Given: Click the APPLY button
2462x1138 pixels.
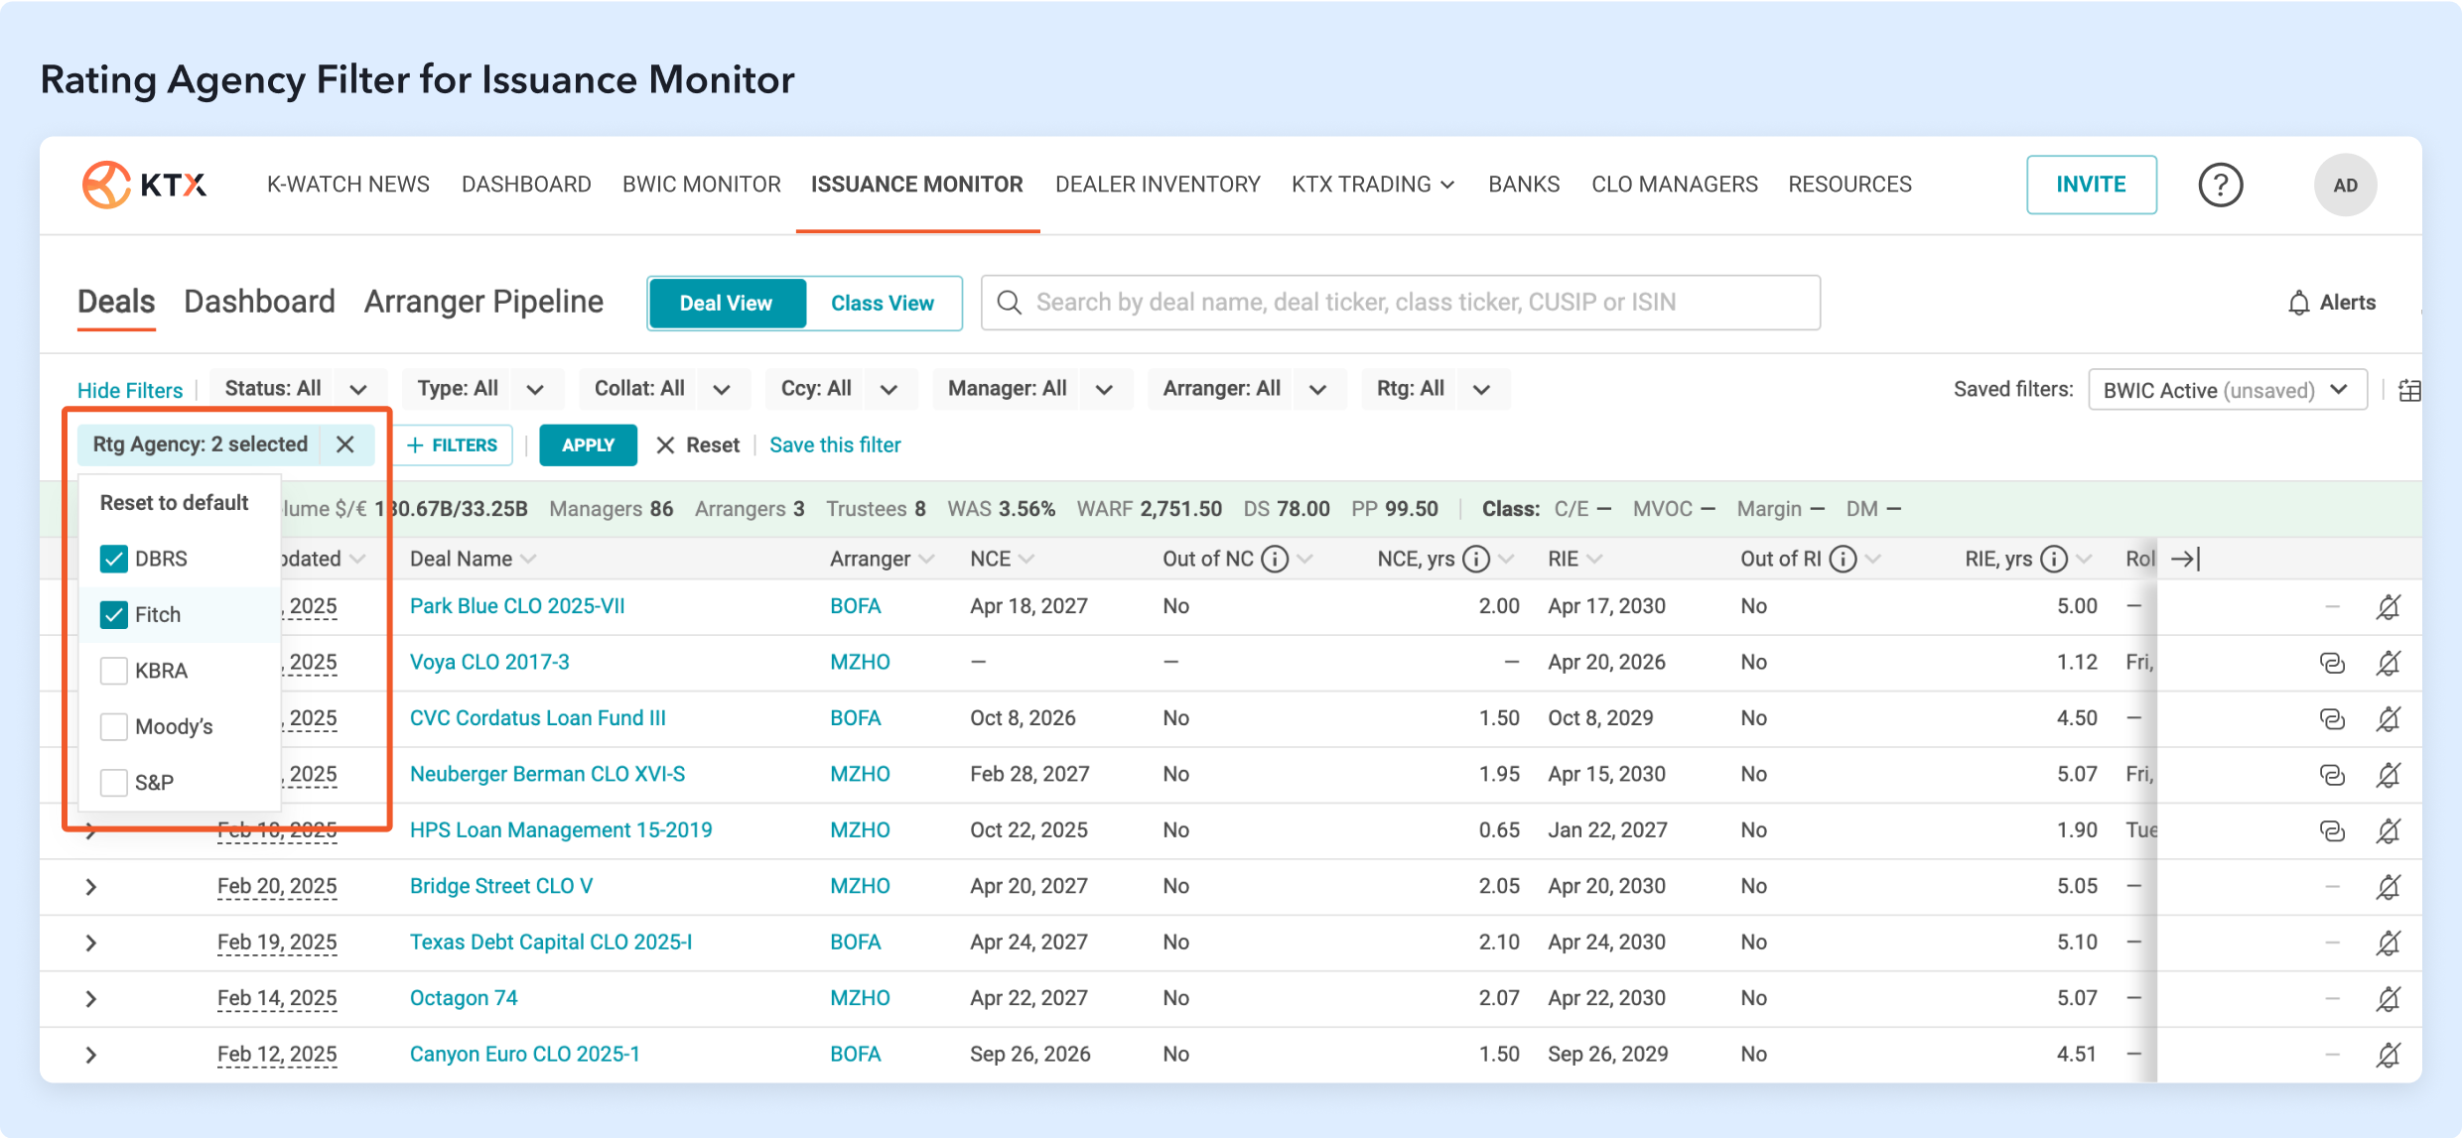Looking at the screenshot, I should point(588,445).
